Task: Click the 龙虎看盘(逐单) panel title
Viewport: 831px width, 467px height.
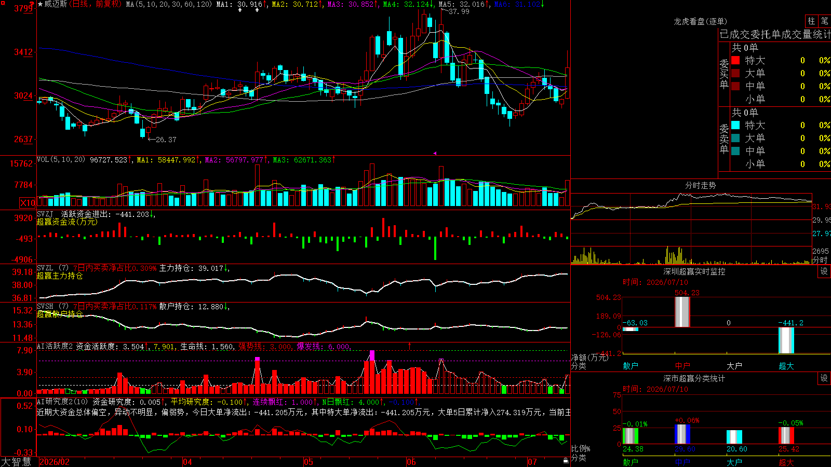Action: [x=700, y=21]
